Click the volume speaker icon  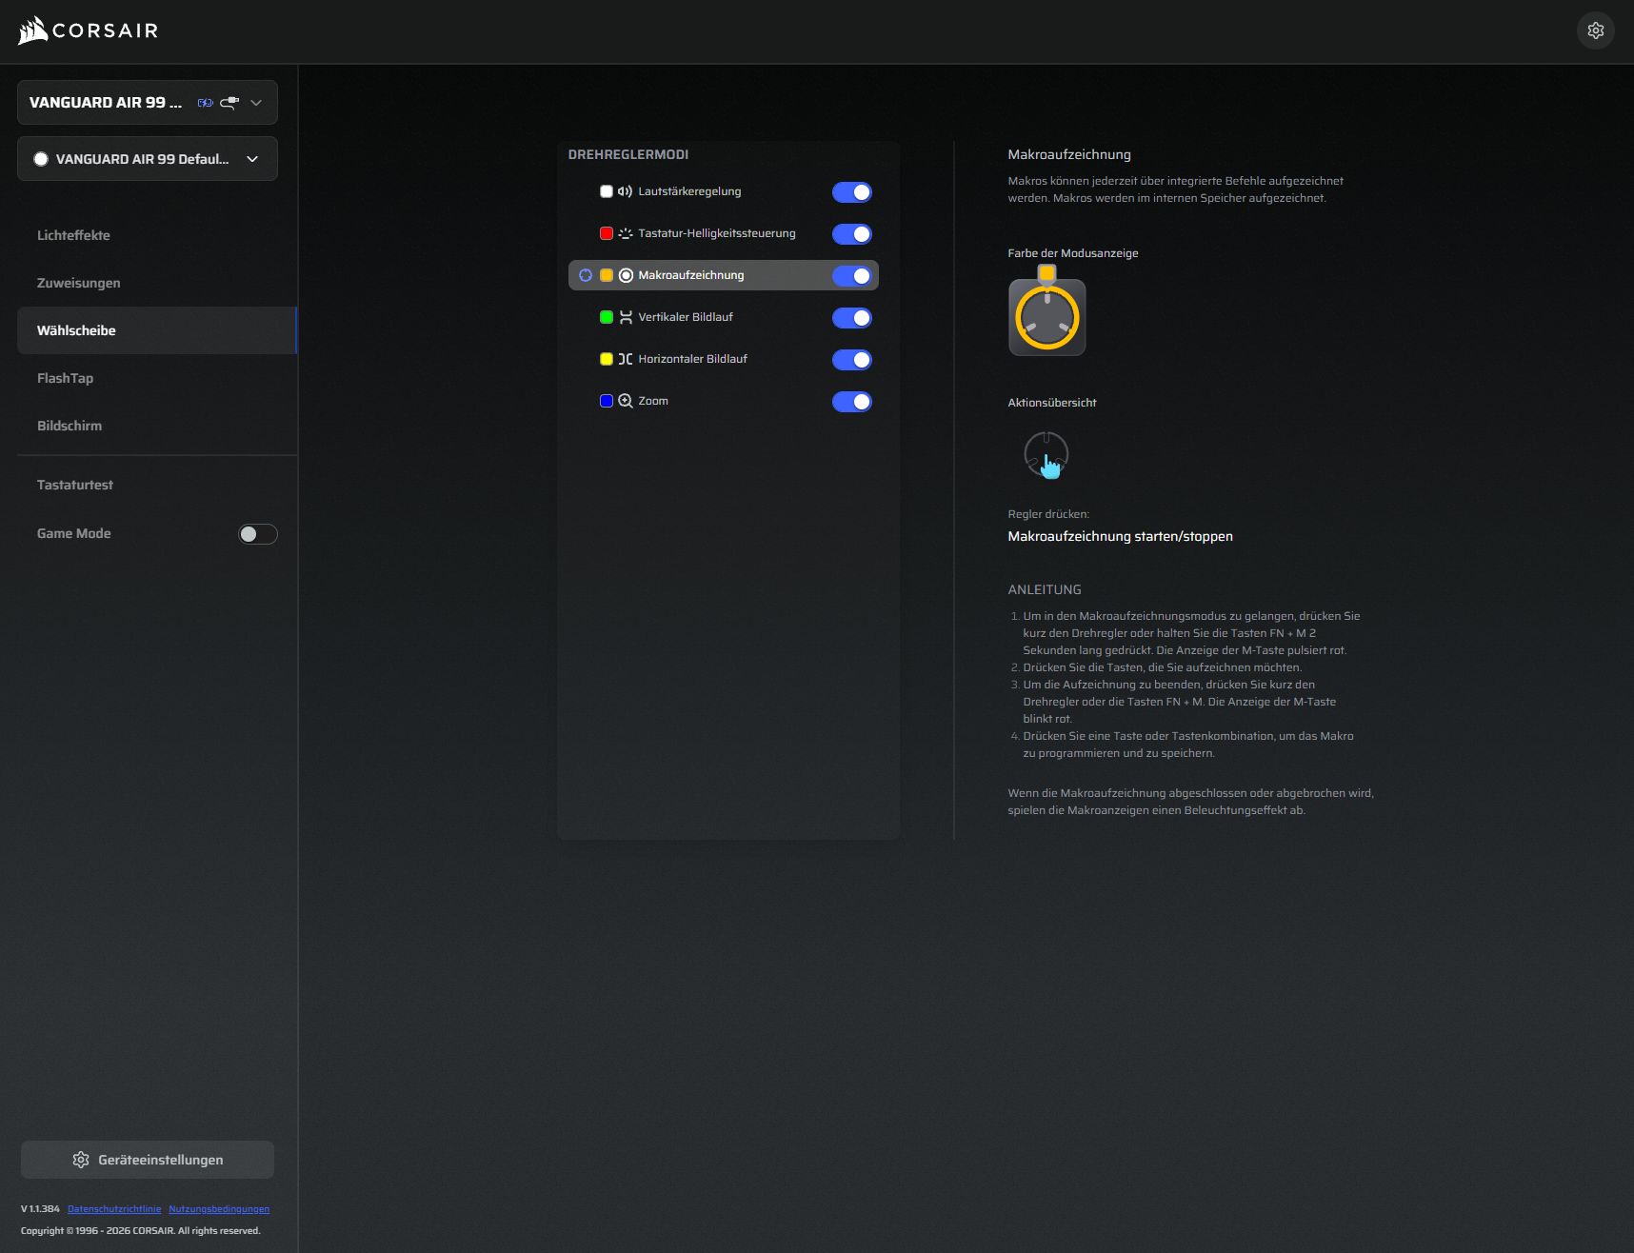click(x=626, y=191)
